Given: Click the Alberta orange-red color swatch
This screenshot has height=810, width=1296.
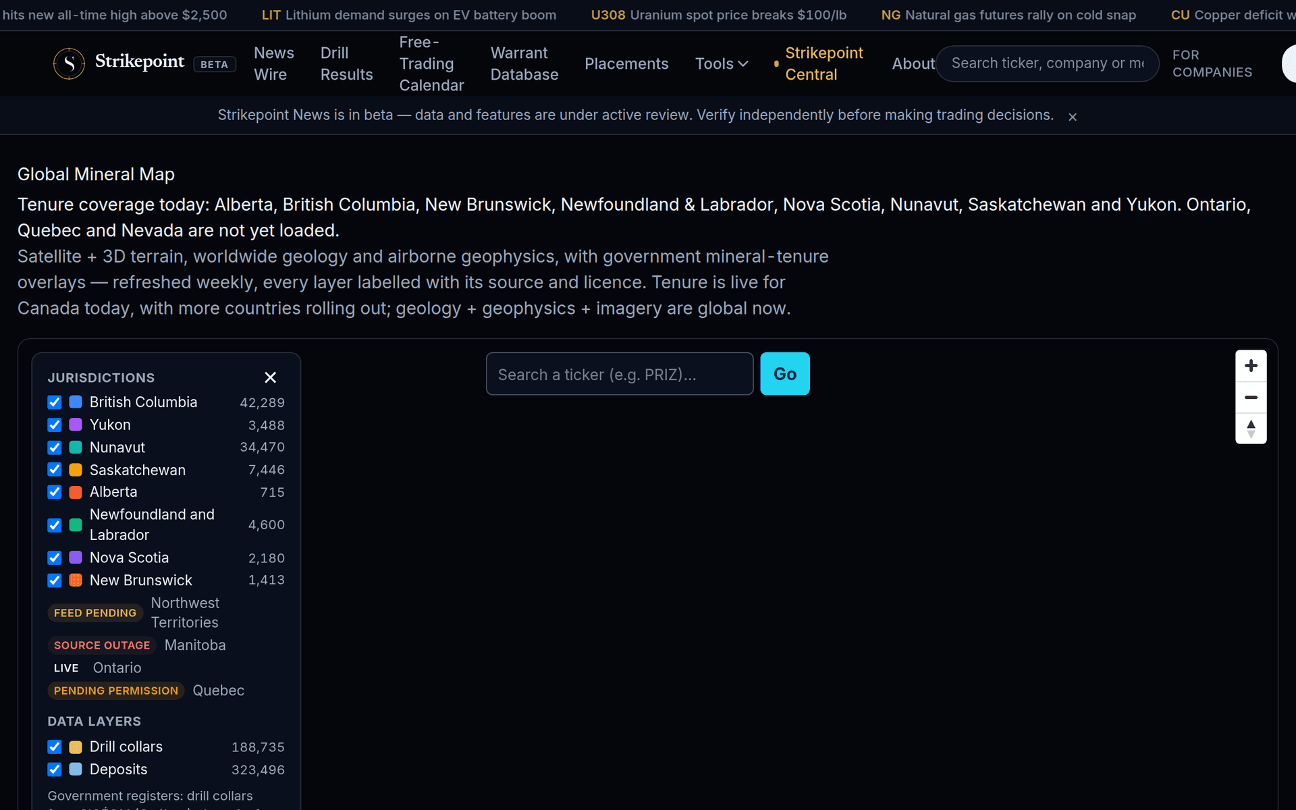Looking at the screenshot, I should pos(76,492).
